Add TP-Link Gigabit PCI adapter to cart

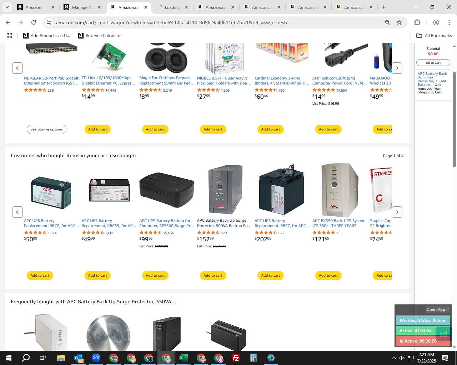click(x=97, y=129)
